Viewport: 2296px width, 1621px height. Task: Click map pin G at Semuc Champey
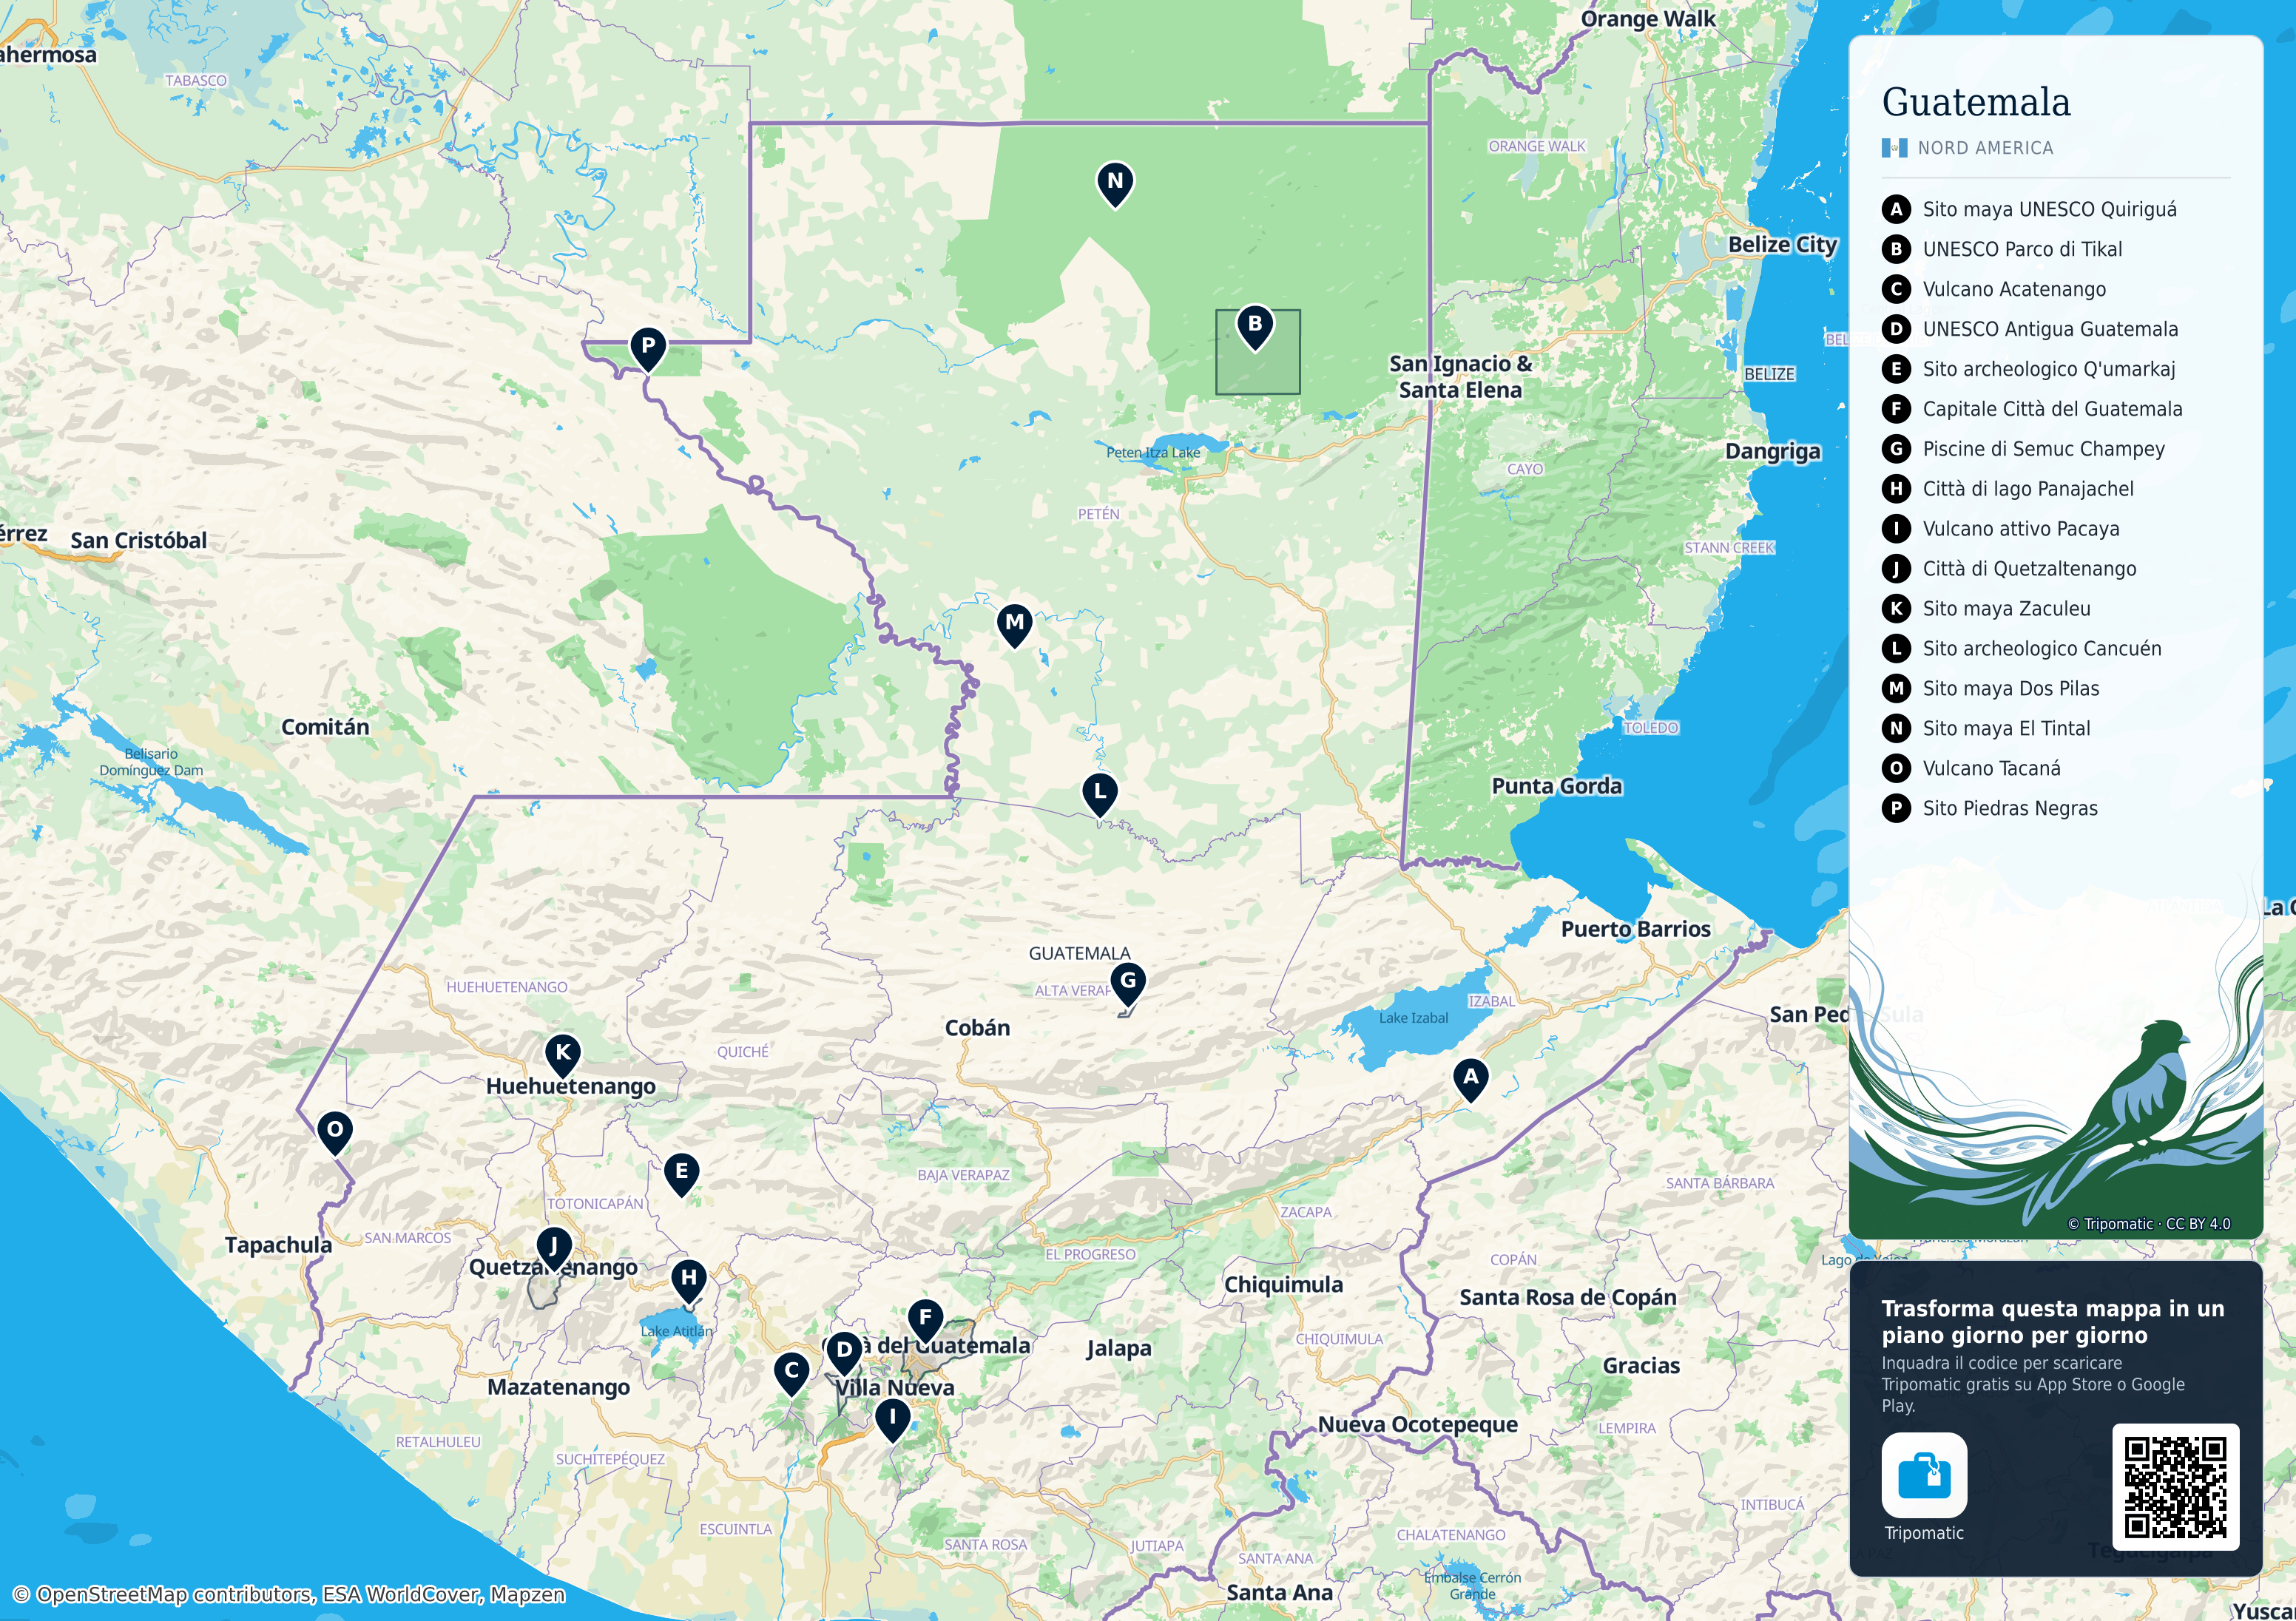tap(1128, 983)
